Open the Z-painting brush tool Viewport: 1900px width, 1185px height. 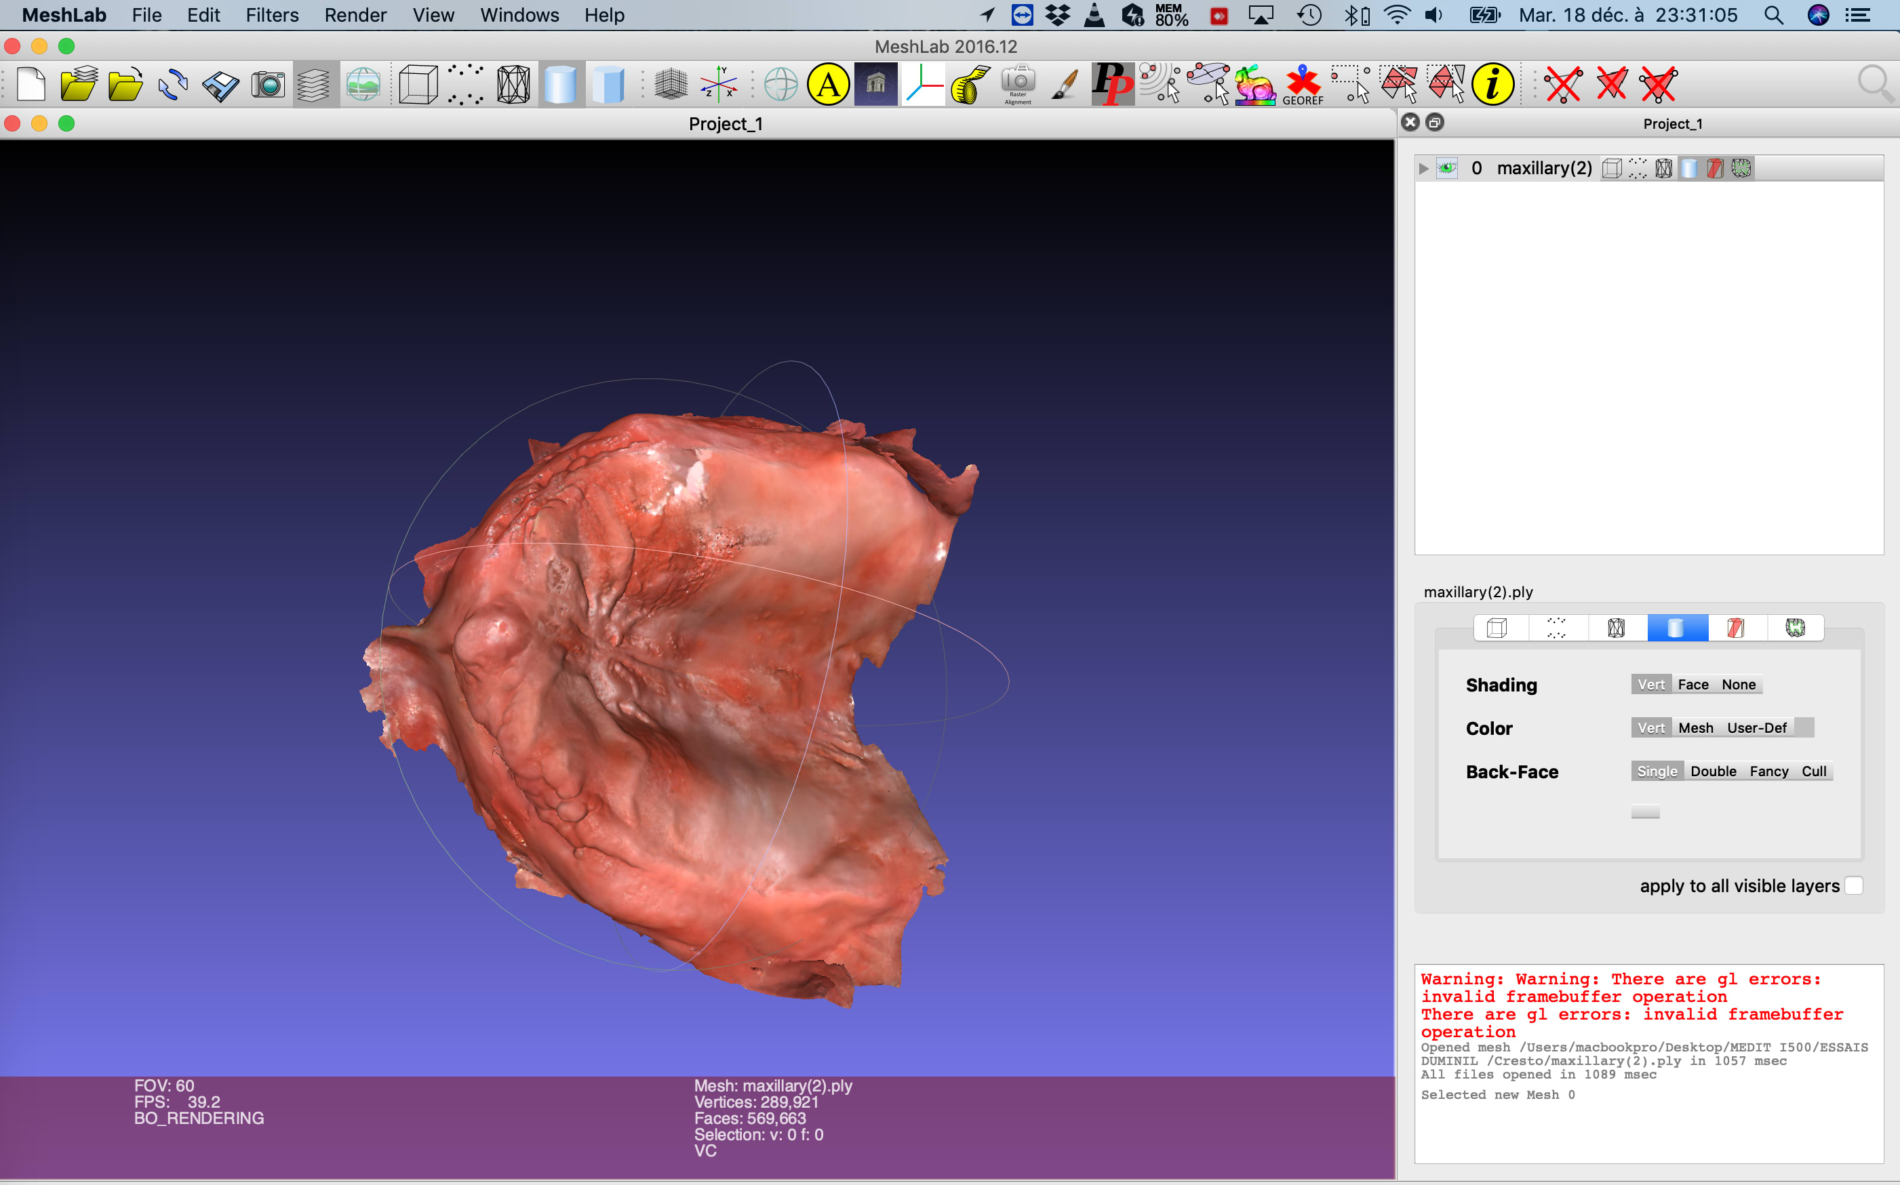pos(1065,84)
